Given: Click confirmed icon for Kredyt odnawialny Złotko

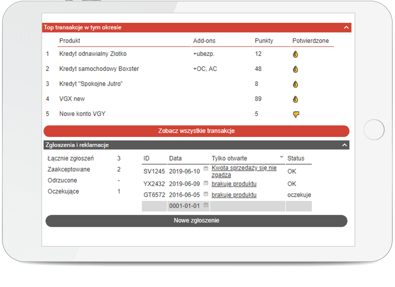Looking at the screenshot, I should pyautogui.click(x=295, y=54).
